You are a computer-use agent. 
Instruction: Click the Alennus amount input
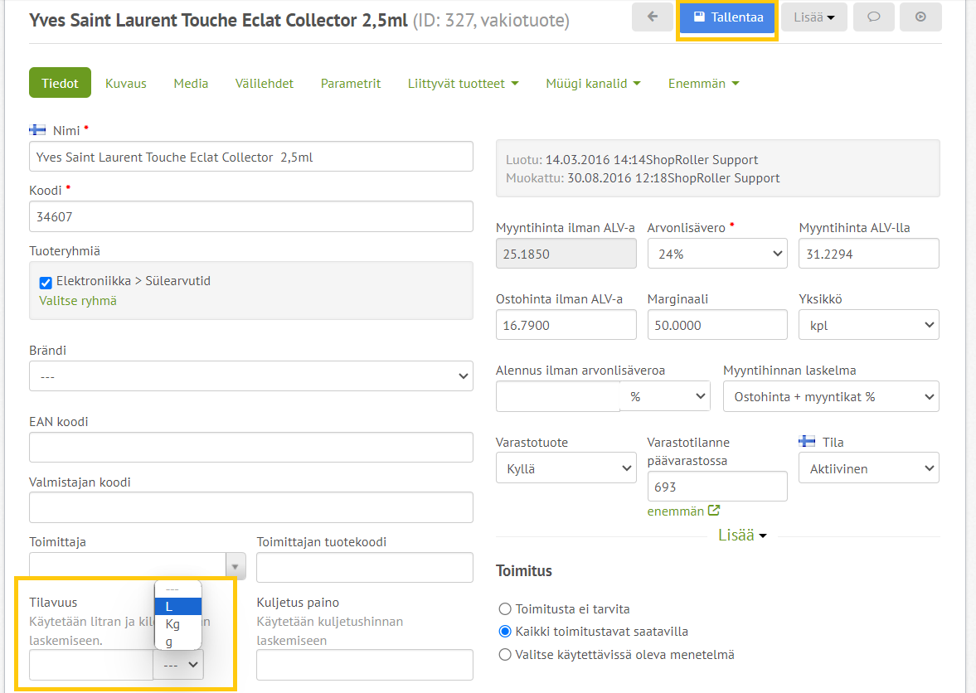tap(558, 396)
